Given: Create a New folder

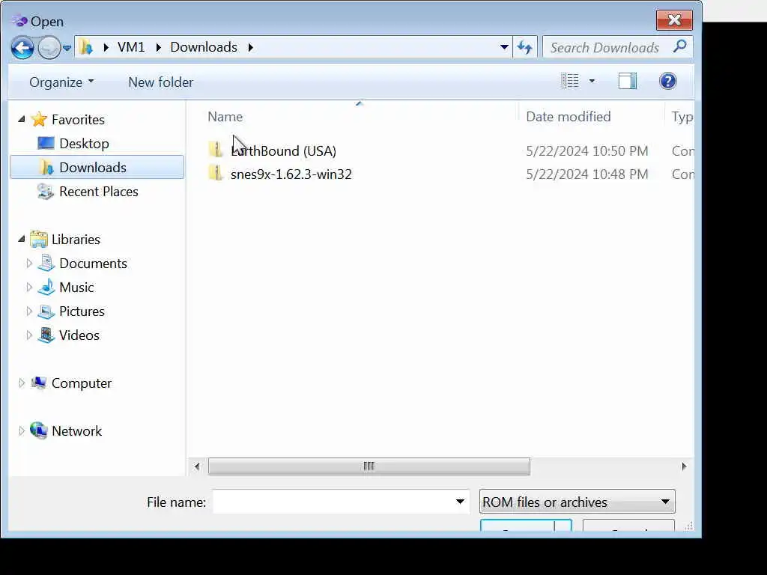Looking at the screenshot, I should (160, 82).
